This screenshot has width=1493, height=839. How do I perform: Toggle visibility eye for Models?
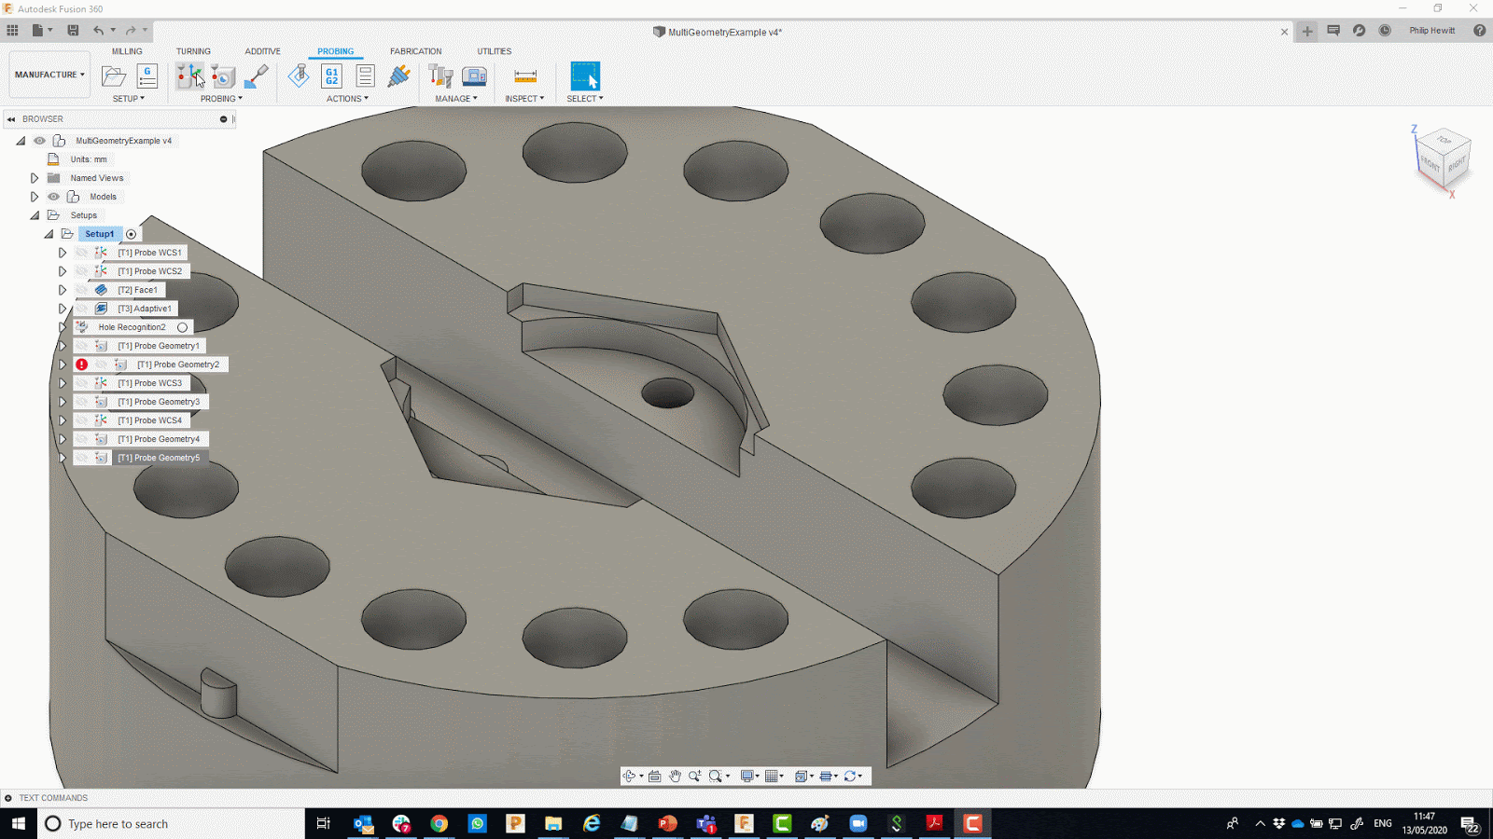54,197
